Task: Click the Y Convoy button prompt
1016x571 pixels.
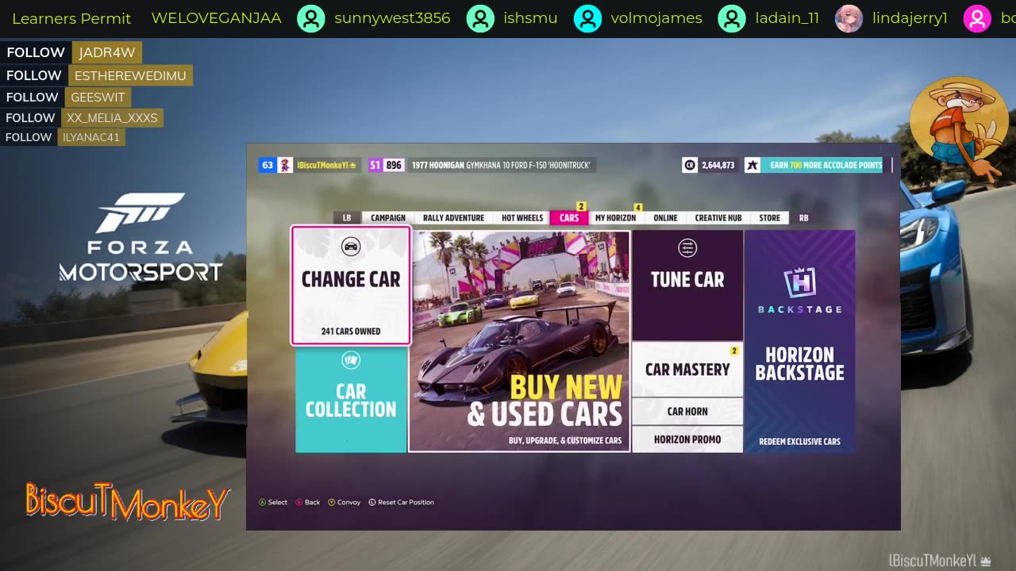Action: [x=344, y=502]
